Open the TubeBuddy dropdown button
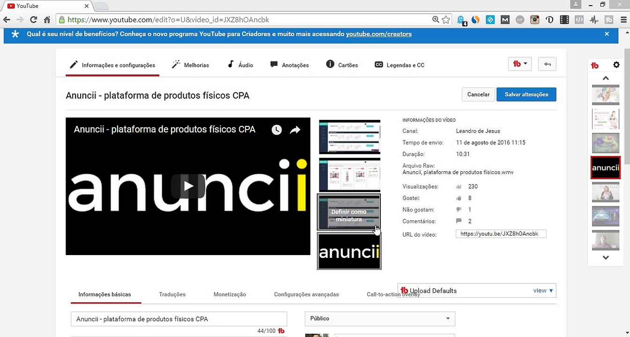The image size is (630, 337). coord(520,64)
